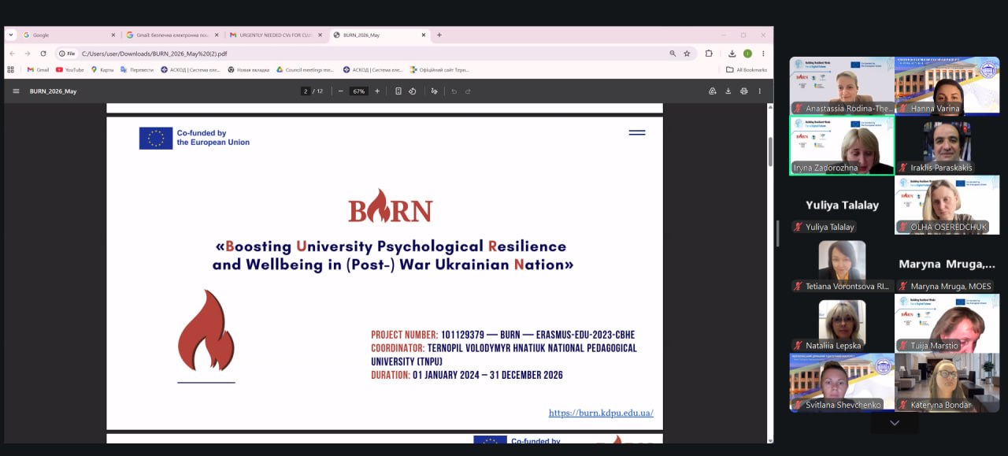Screen dimensions: 1008x456
Task: Zoom out the PDF with minus button
Action: tap(340, 91)
